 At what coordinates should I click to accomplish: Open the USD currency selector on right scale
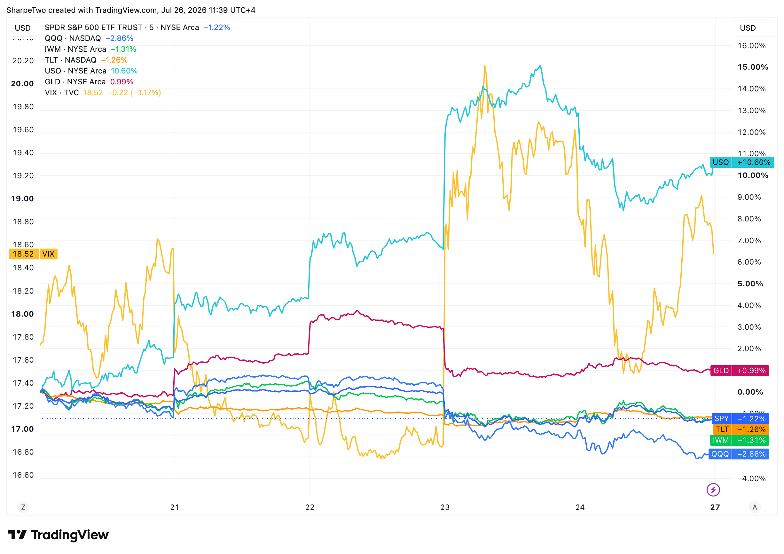(x=754, y=28)
